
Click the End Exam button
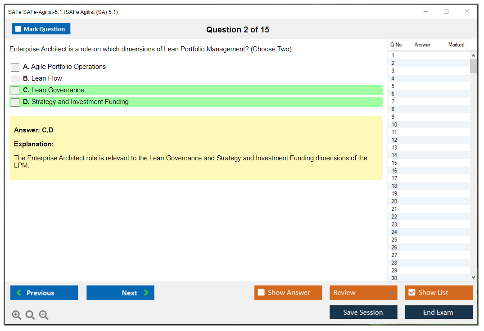[439, 312]
